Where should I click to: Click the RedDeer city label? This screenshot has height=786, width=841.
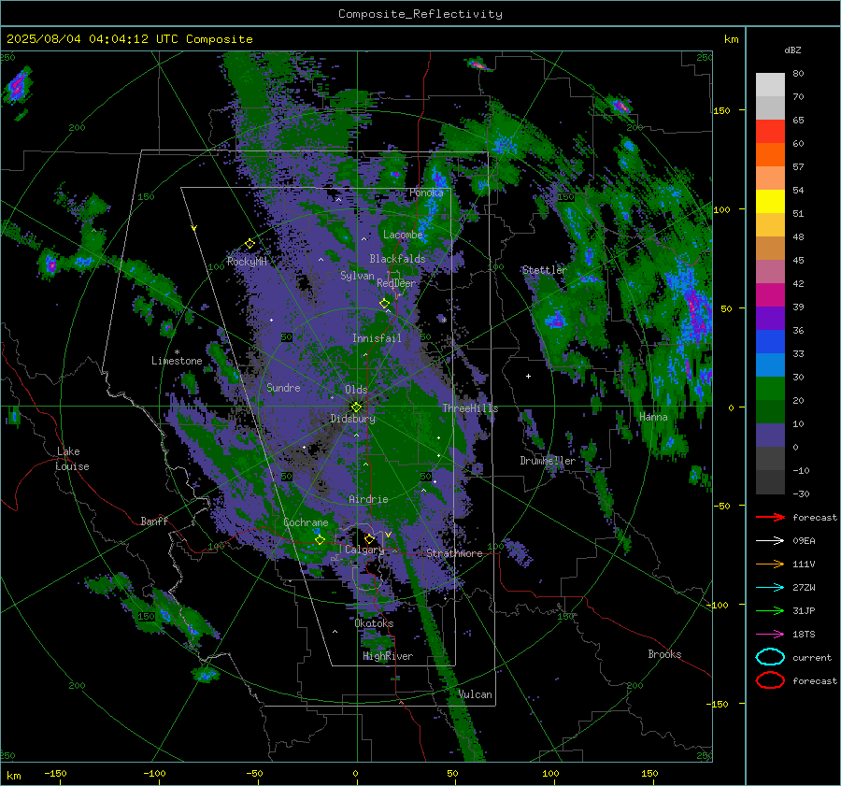coord(396,283)
